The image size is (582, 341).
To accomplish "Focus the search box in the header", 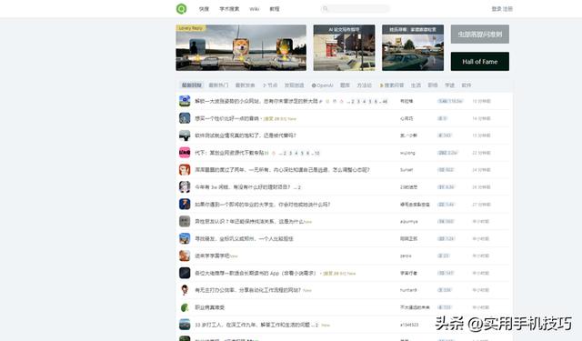I will coord(356,8).
